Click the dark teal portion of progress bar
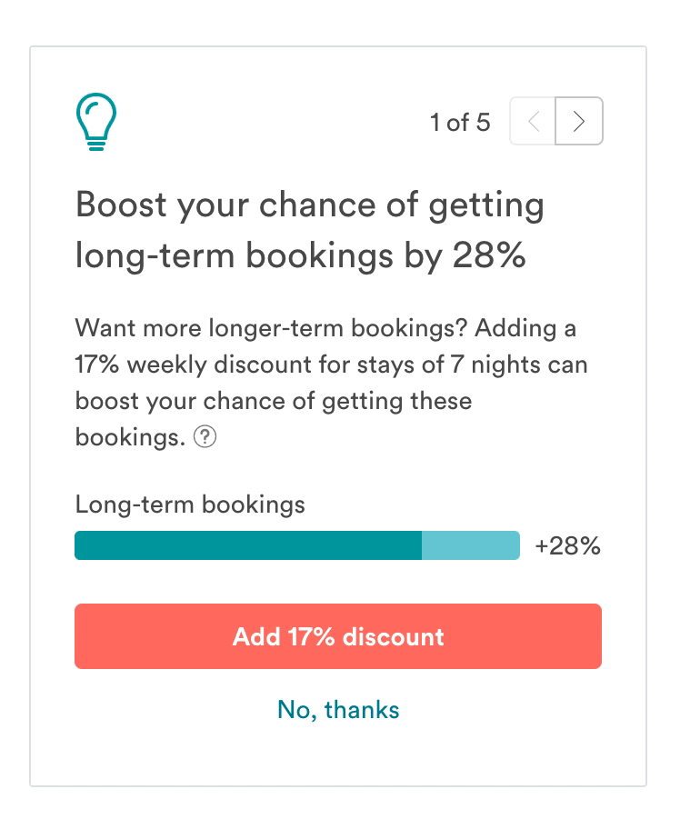Viewport: 680px width, 829px height. click(248, 545)
